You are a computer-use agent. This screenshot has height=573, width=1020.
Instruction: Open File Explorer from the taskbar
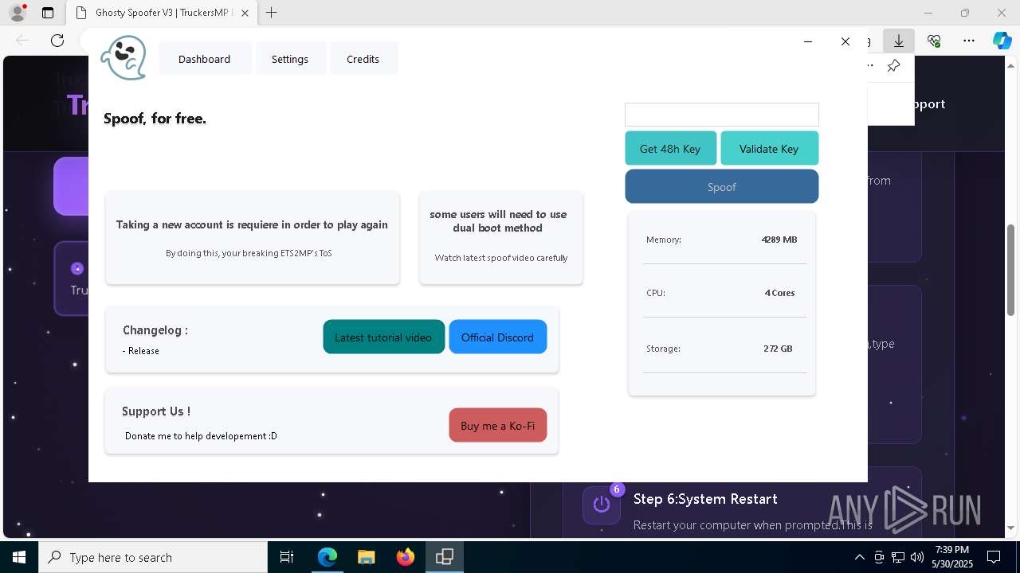pyautogui.click(x=366, y=557)
